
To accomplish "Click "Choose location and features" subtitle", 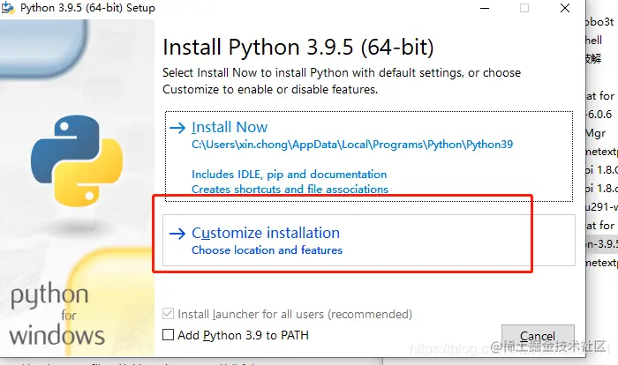I will click(267, 250).
